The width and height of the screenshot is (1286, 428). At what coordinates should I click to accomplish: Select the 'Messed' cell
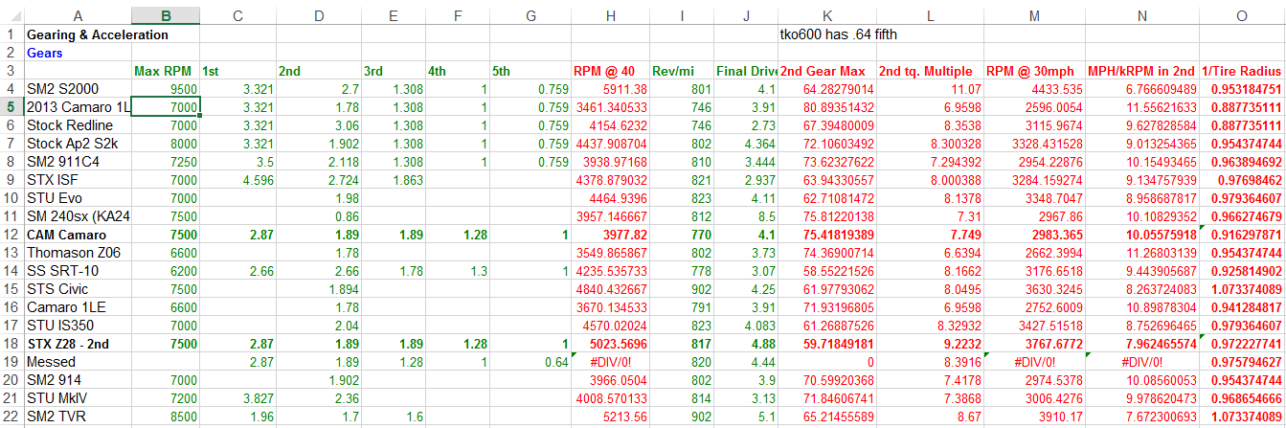tap(78, 362)
